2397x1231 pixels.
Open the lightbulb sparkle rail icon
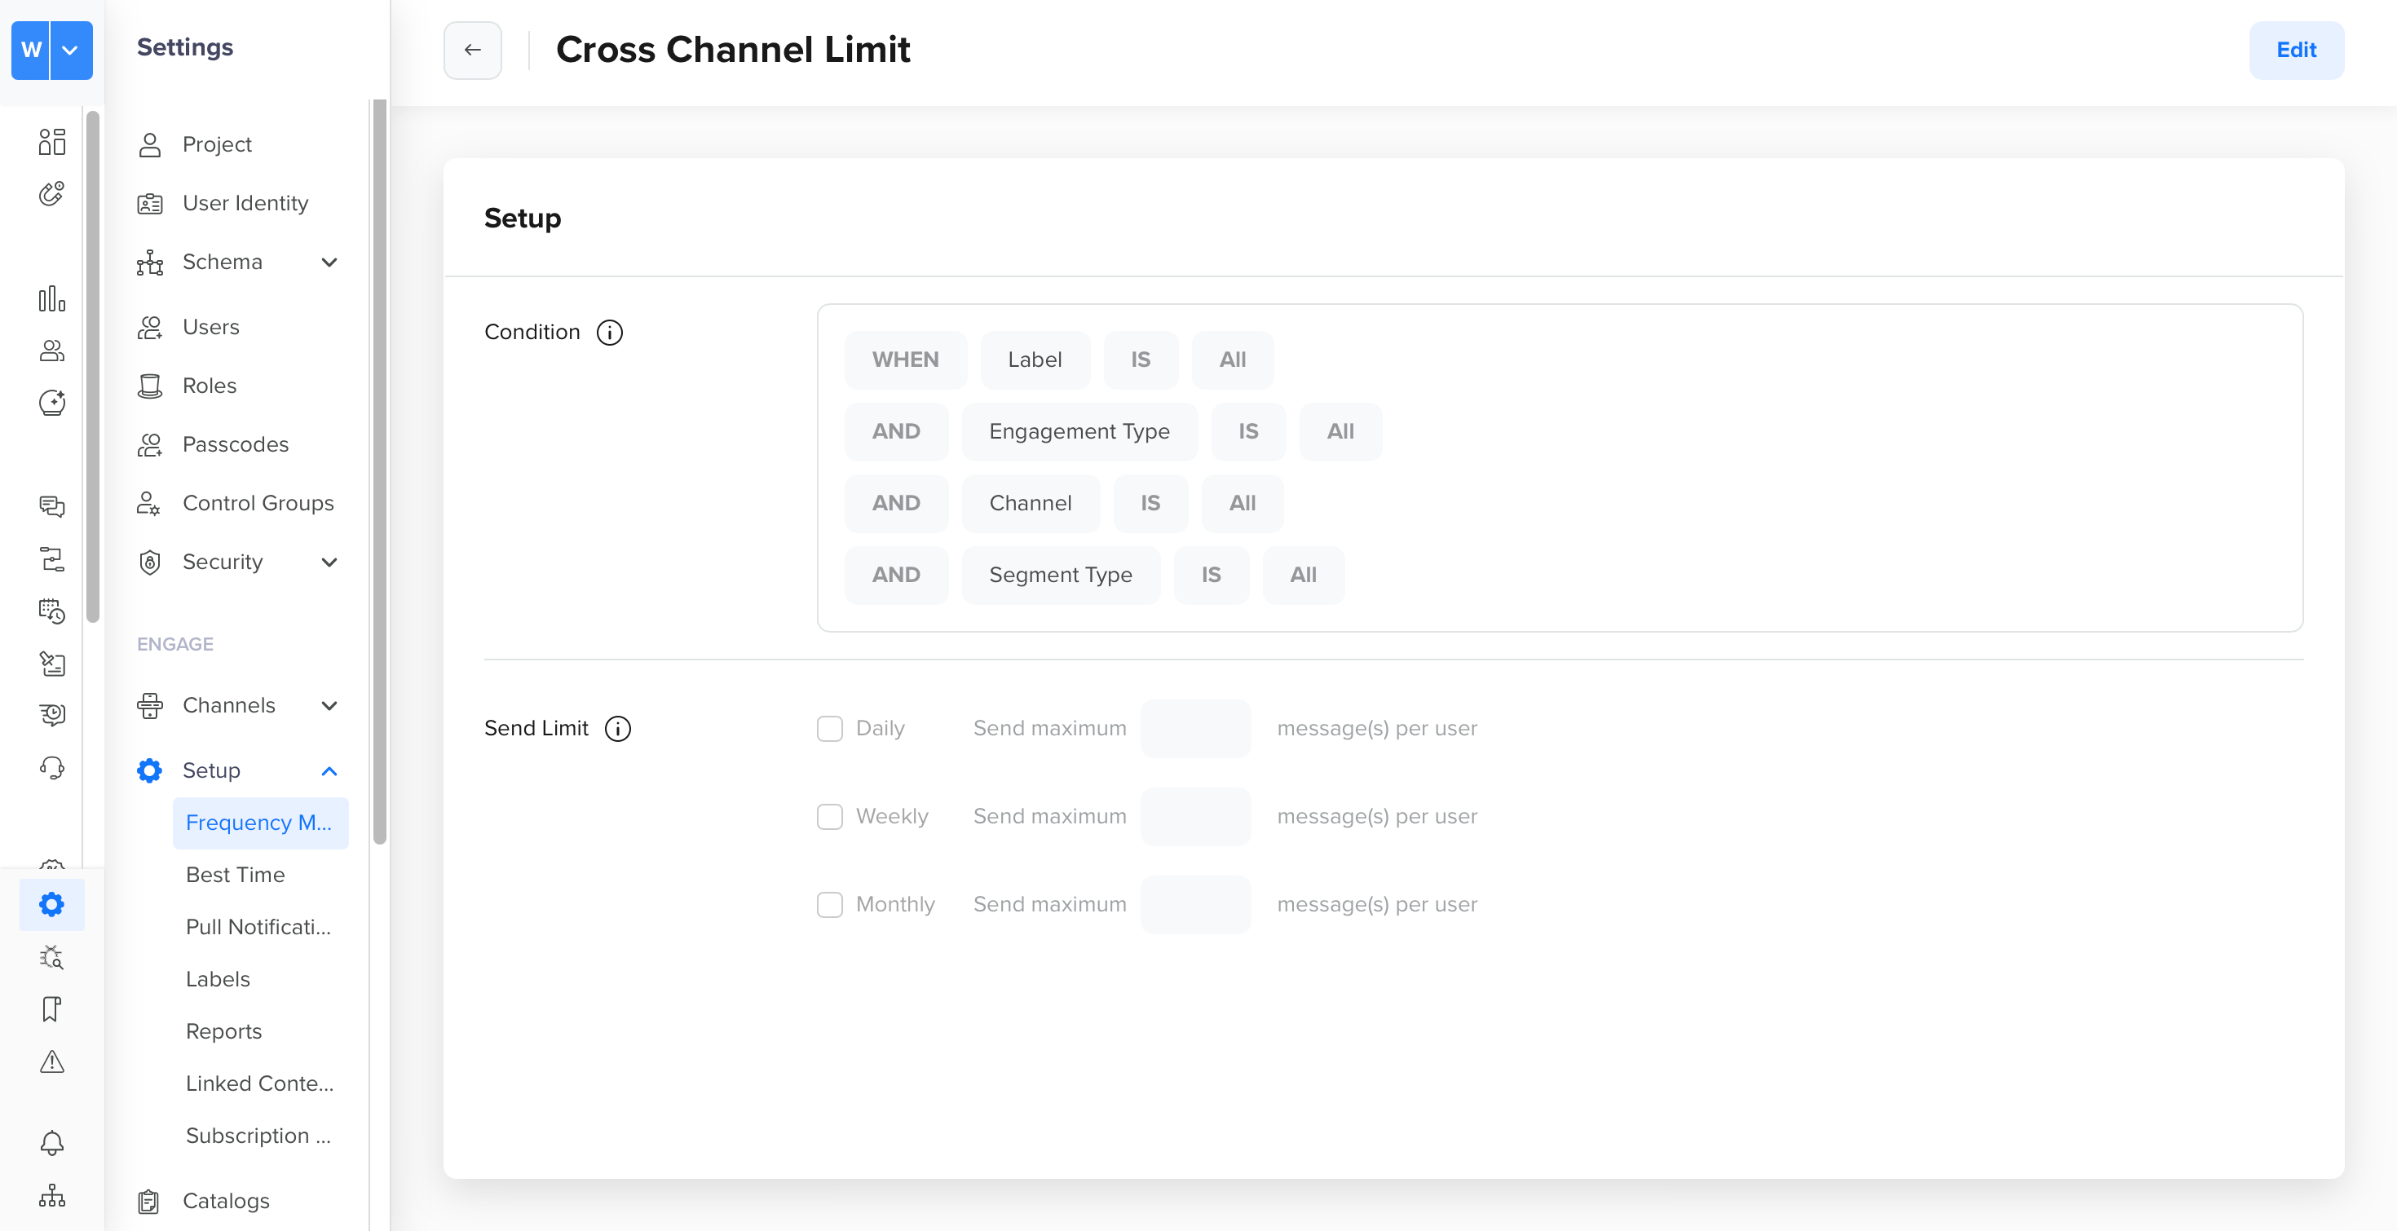[x=52, y=403]
